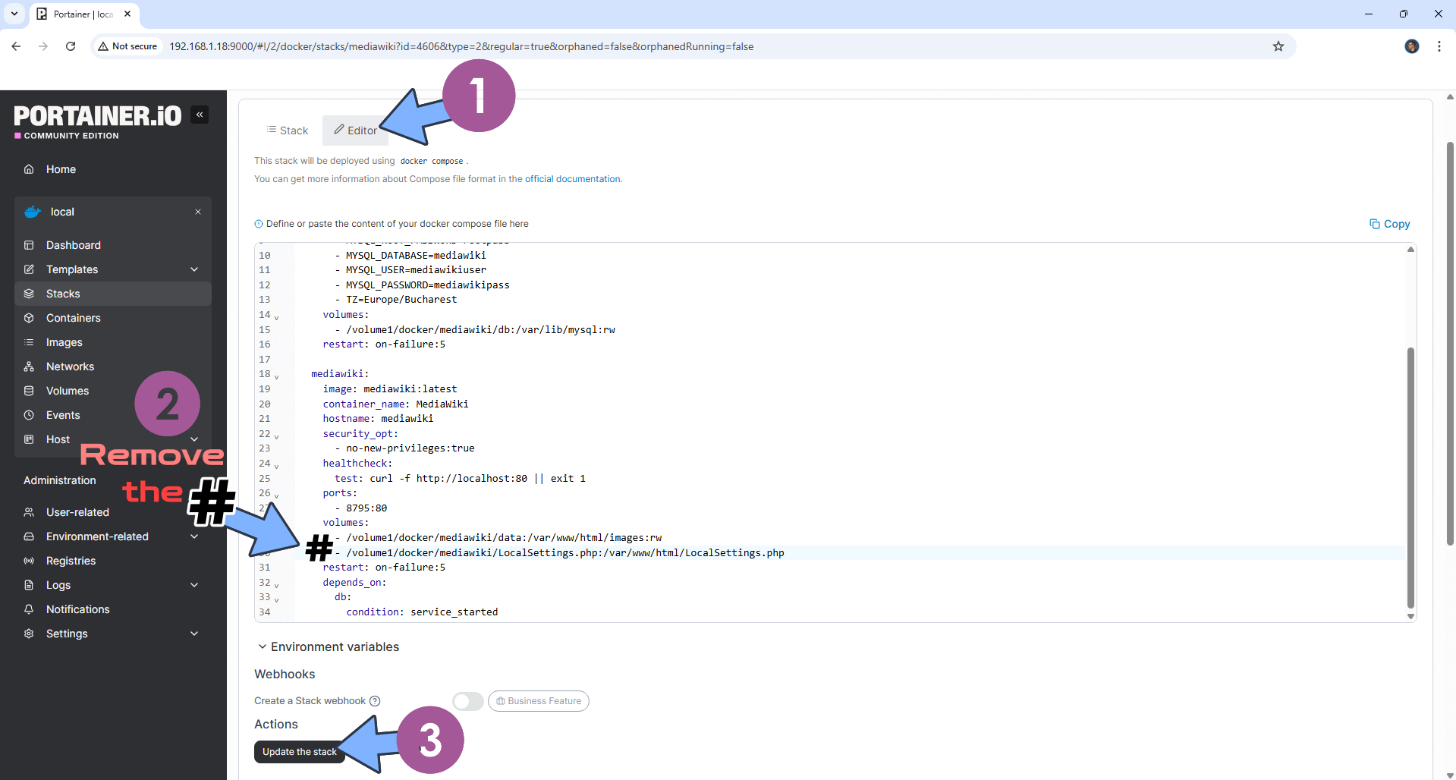Screen dimensions: 1456x780
Task: Collapse the Environment variables section
Action: coord(263,646)
